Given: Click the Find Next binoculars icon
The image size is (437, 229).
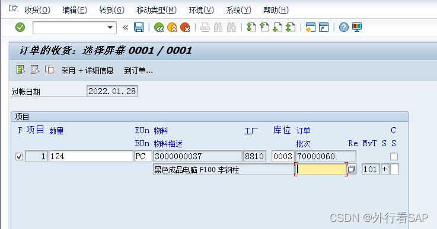Looking at the screenshot, I should pos(232,27).
